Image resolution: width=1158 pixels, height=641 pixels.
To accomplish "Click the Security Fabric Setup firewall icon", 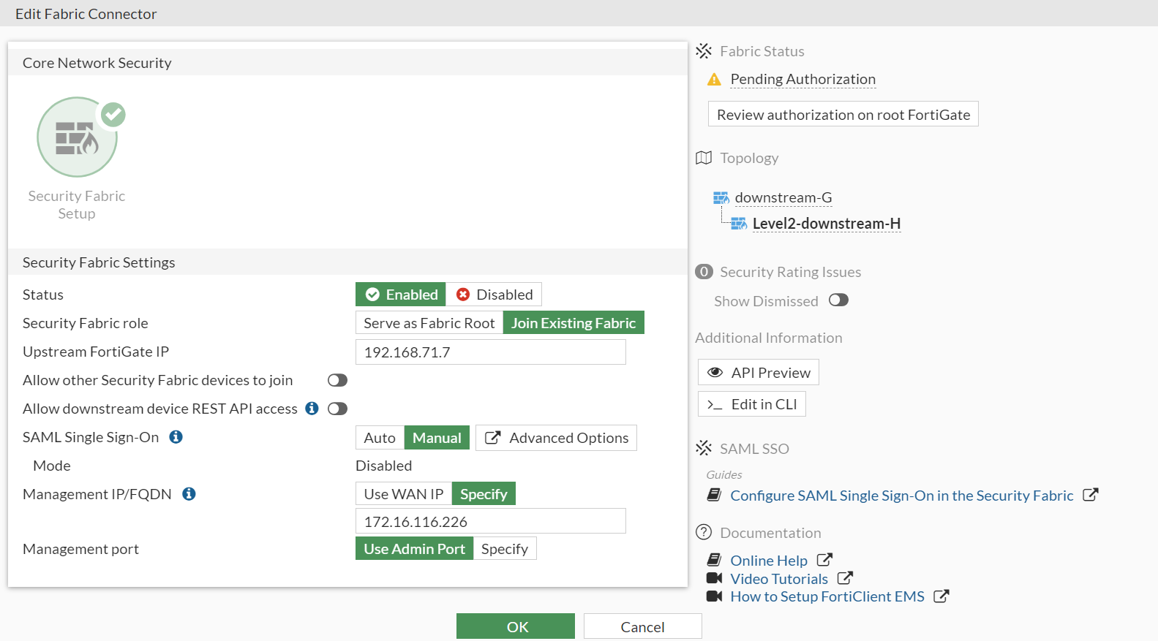I will tap(77, 137).
